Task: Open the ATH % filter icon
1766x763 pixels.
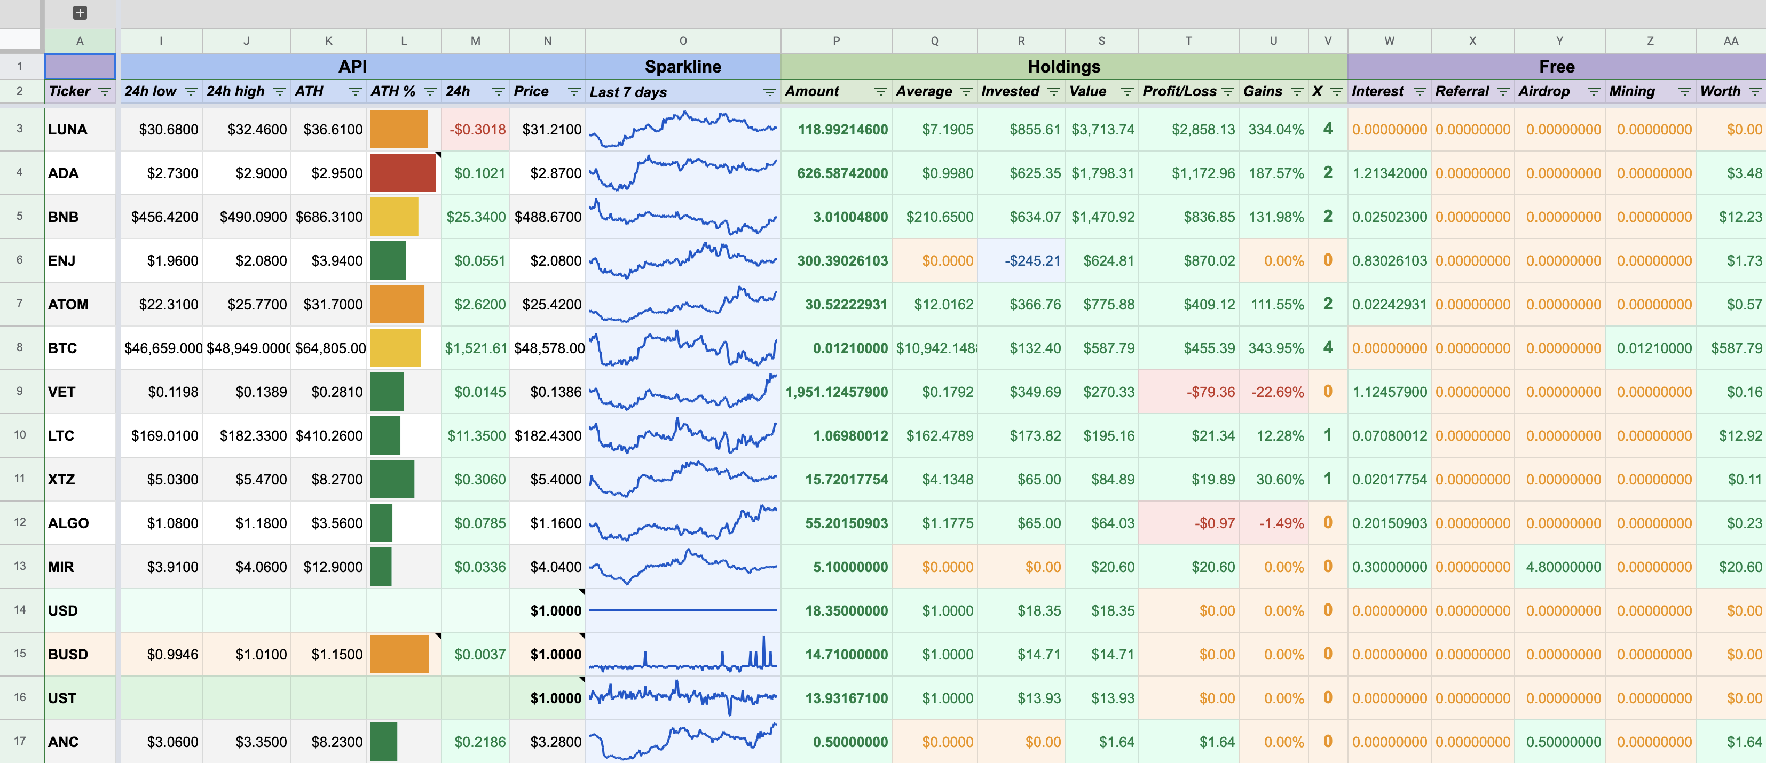Action: [430, 92]
